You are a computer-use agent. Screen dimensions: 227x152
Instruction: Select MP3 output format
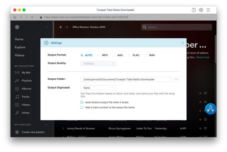[99, 55]
